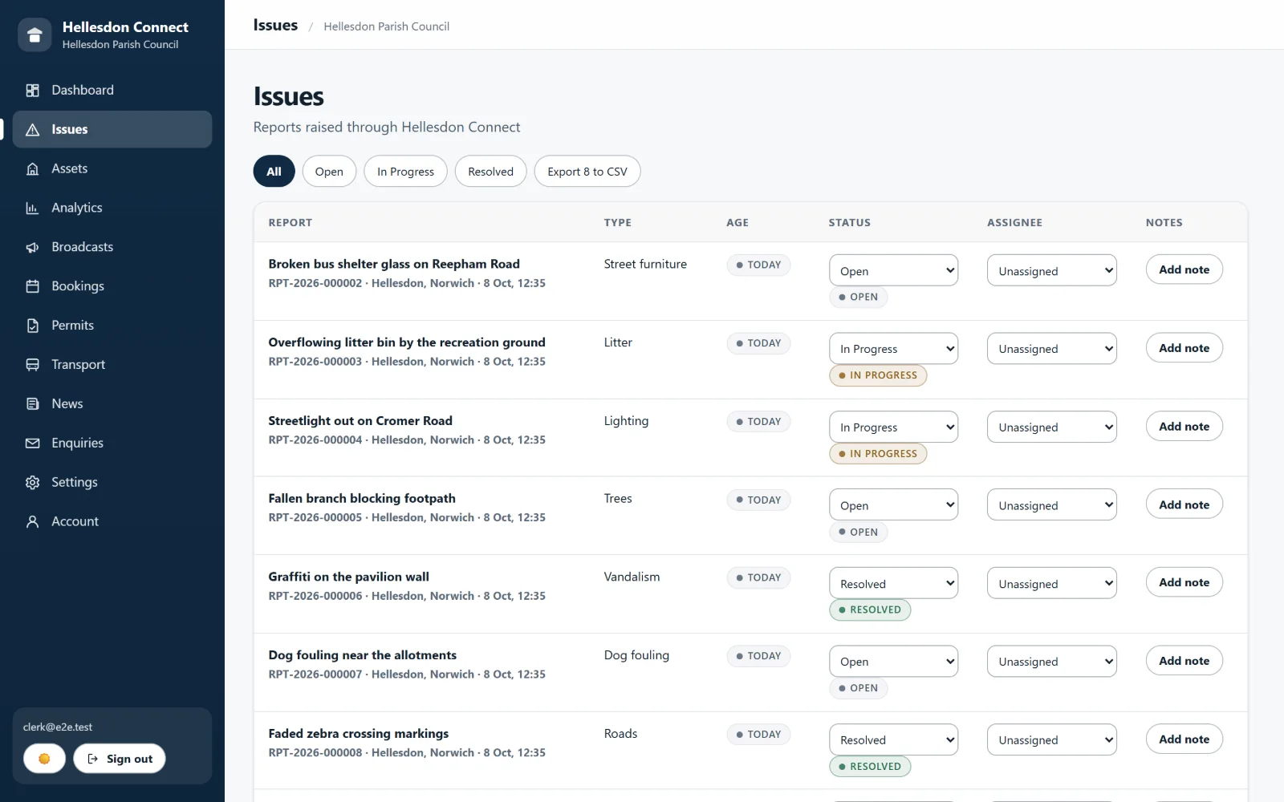This screenshot has width=1284, height=802.
Task: Click report title Overflowing litter bin by the recreation ground
Action: point(407,342)
